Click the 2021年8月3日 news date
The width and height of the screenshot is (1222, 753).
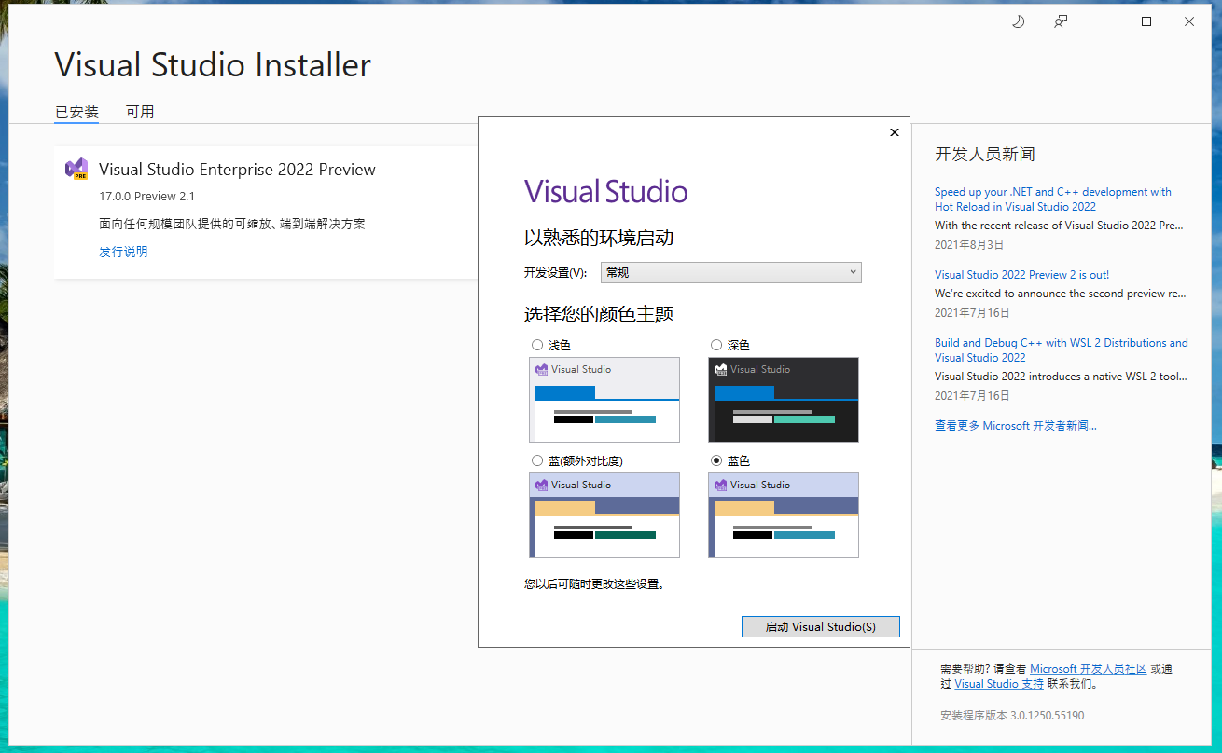pos(969,245)
